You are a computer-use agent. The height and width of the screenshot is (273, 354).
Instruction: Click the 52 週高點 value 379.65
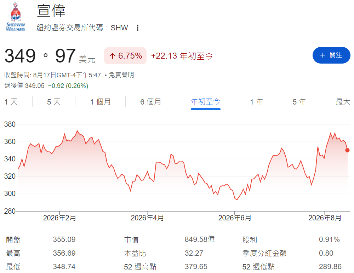coord(196,267)
